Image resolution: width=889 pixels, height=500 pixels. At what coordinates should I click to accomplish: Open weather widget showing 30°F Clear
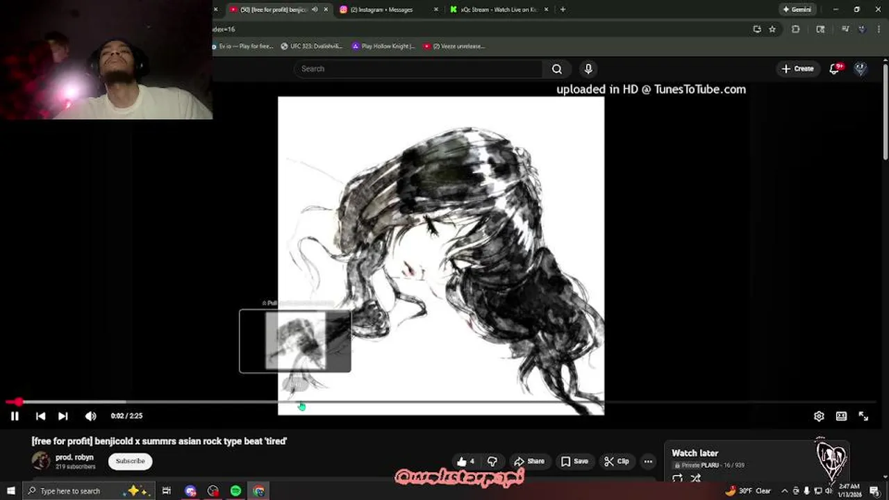[749, 491]
